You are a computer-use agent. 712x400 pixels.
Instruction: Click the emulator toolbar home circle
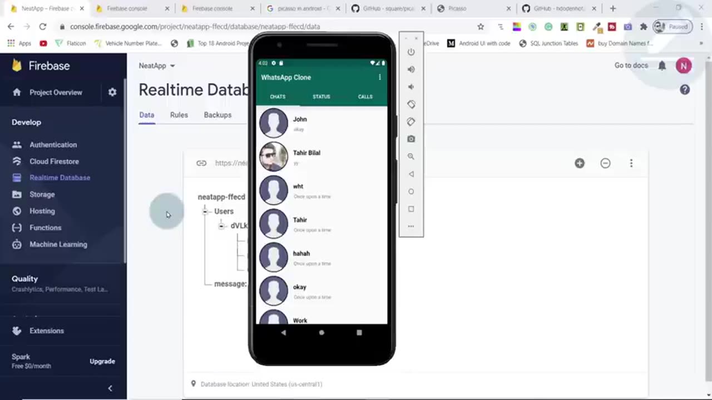[x=411, y=192]
